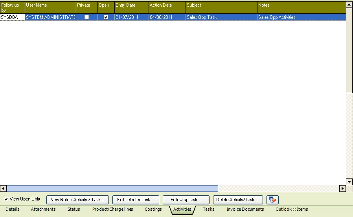353x217 pixels.
Task: Sort by the Action Date column header
Action: (x=167, y=6)
